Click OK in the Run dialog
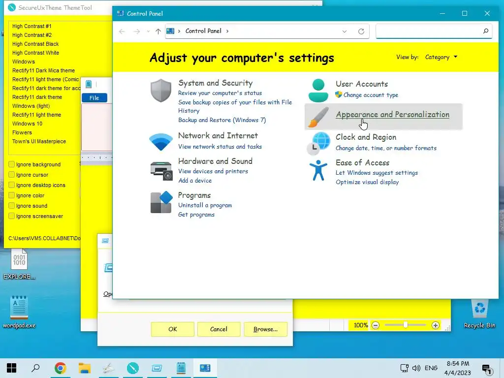Screen dimensions: 504x378 [173, 329]
